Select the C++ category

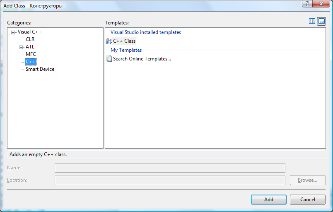(x=31, y=62)
